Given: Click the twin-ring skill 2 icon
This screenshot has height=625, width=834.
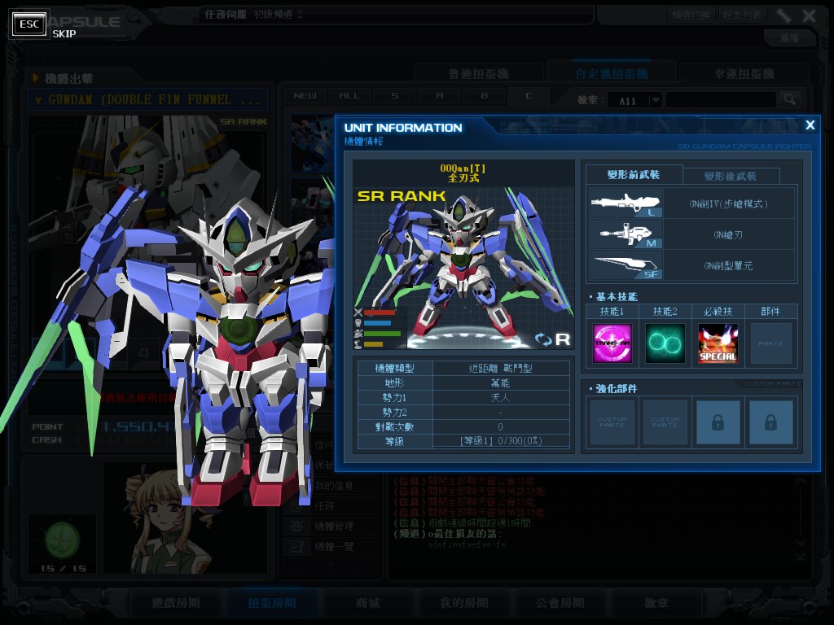Looking at the screenshot, I should click(x=665, y=343).
